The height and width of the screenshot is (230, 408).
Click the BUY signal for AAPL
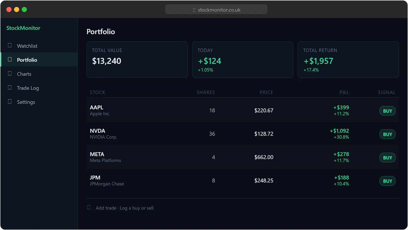pyautogui.click(x=387, y=111)
